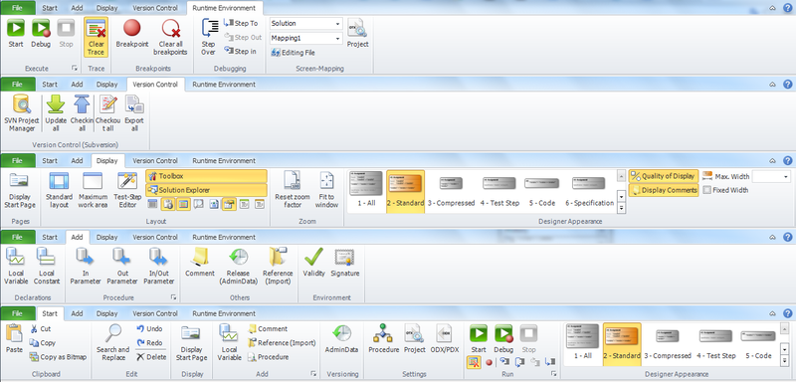Click Editing File in Screen-Mapping

click(294, 53)
